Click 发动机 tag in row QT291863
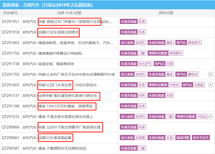This screenshot has width=215, height=154. [x=140, y=43]
